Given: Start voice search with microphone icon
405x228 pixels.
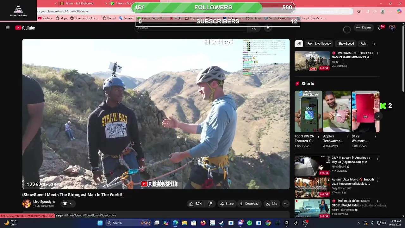Looking at the screenshot, I should click(268, 28).
